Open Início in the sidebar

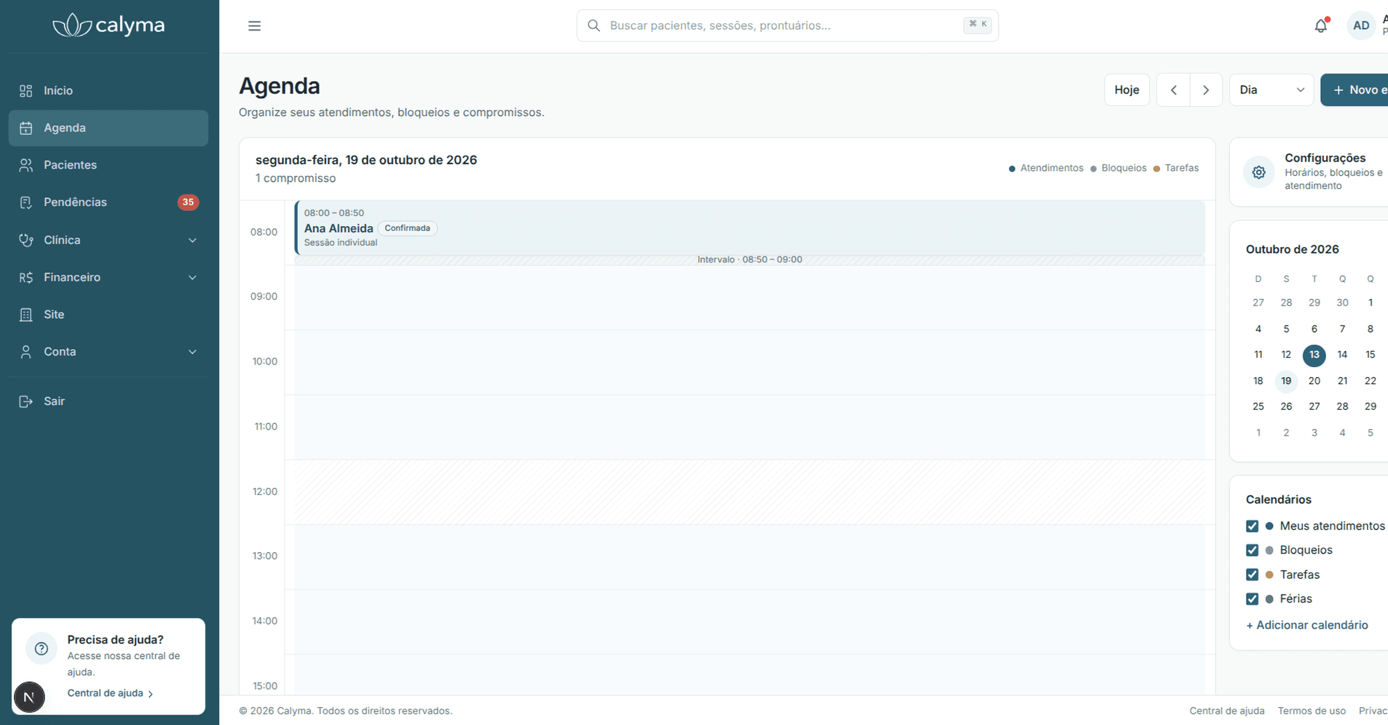(108, 91)
